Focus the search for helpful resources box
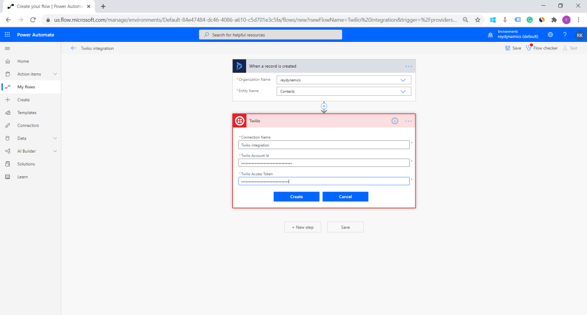Image resolution: width=587 pixels, height=315 pixels. [270, 35]
